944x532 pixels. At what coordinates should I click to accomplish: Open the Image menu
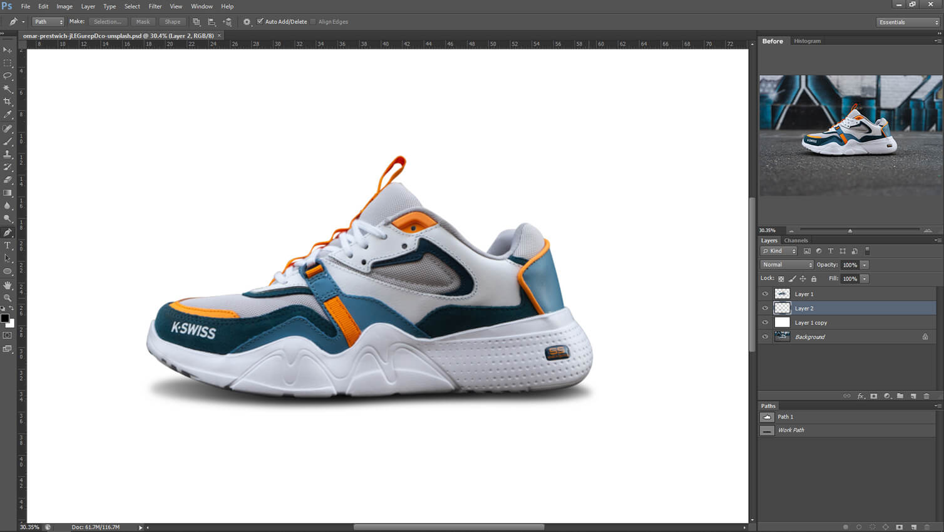point(64,6)
